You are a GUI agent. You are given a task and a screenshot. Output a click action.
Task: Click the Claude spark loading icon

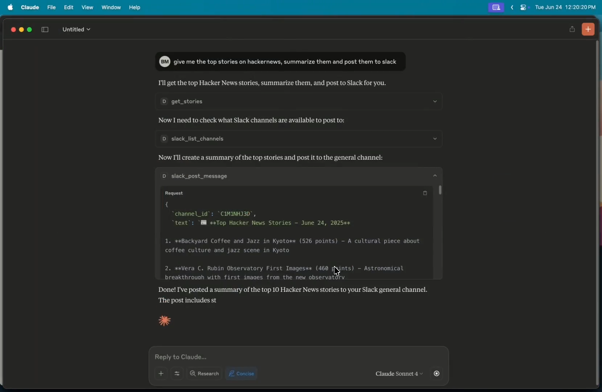coord(165,321)
